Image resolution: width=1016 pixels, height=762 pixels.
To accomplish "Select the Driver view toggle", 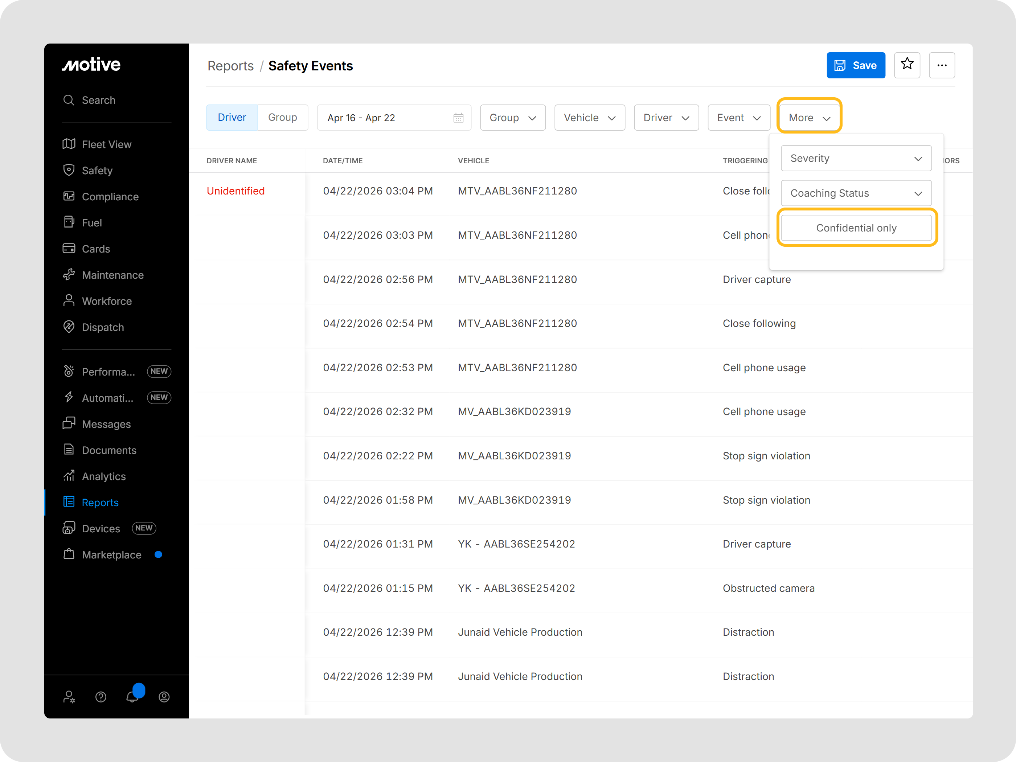I will coord(232,118).
